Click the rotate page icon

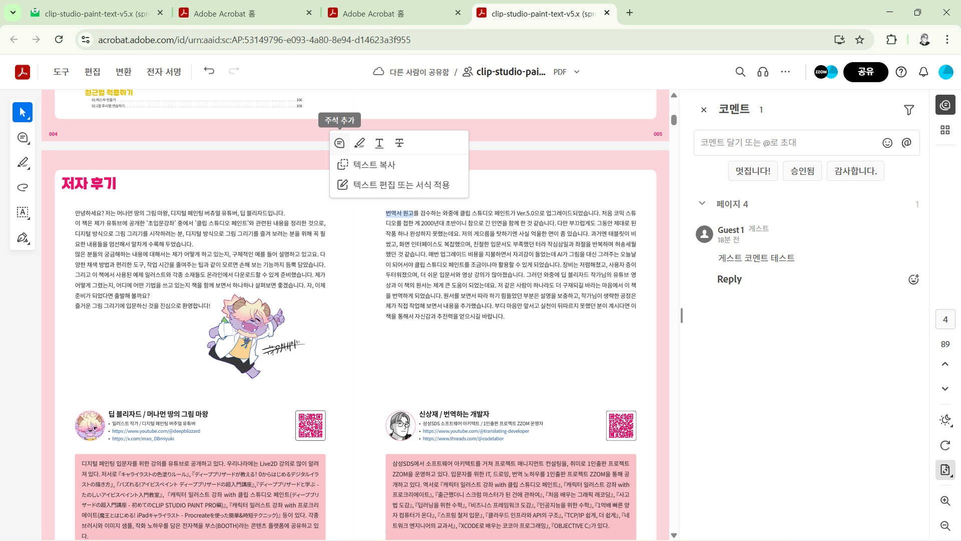945,445
